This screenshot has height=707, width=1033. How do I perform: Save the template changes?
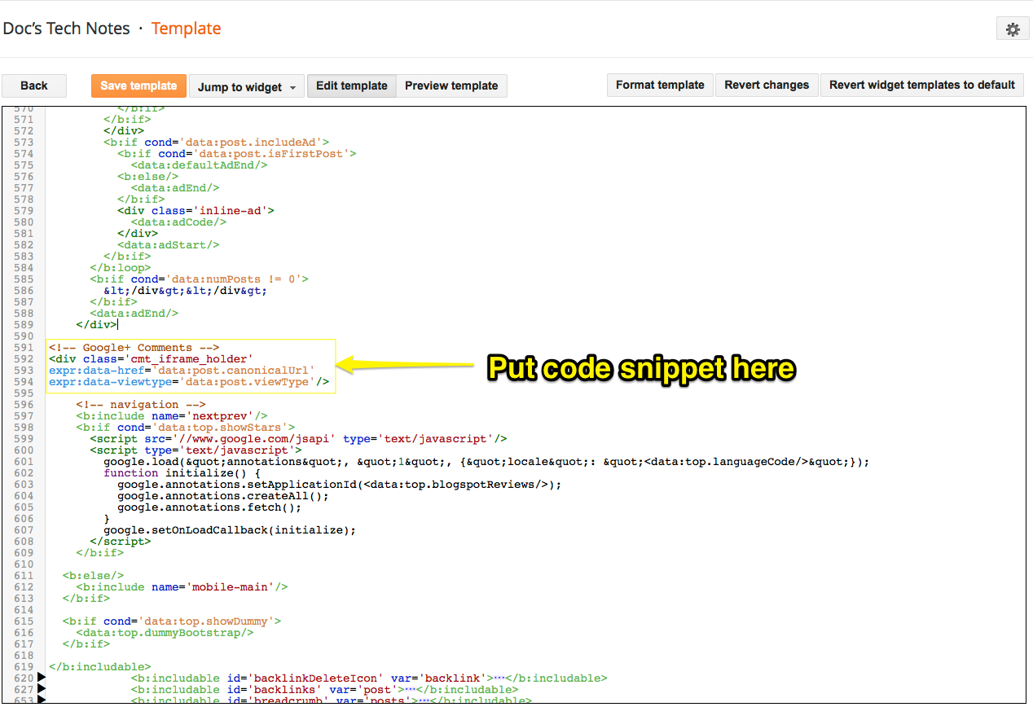click(138, 86)
